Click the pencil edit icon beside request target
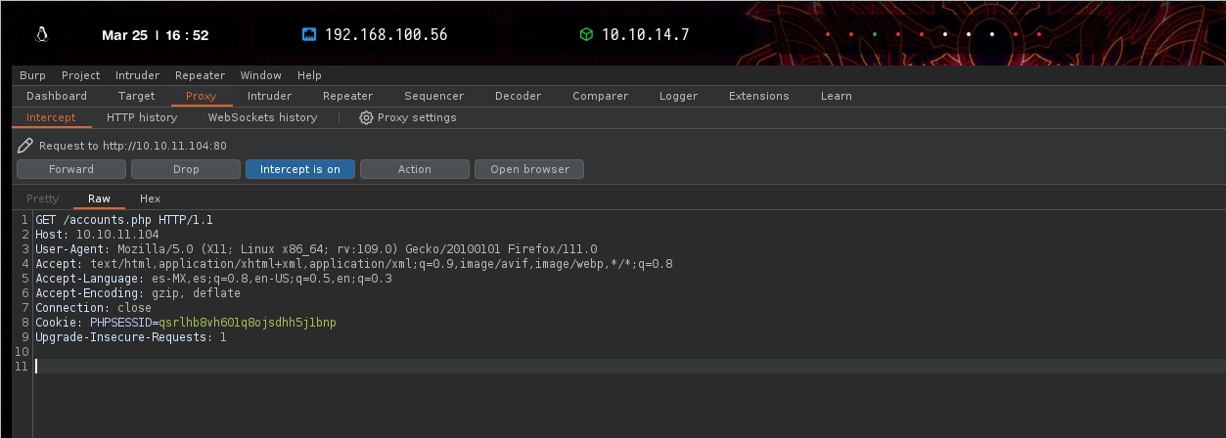Viewport: 1226px width, 438px height. click(25, 146)
